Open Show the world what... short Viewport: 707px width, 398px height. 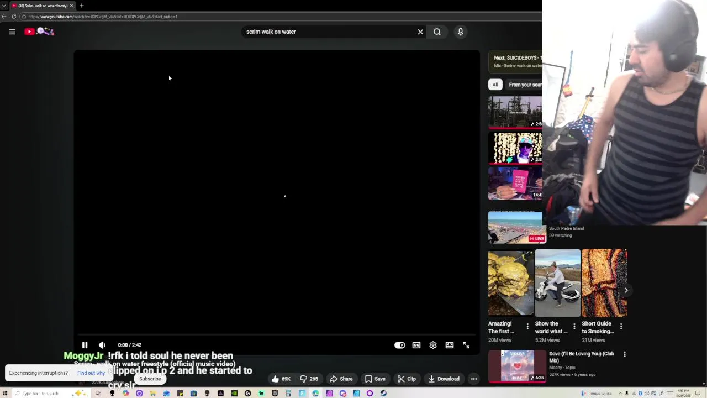(x=558, y=282)
